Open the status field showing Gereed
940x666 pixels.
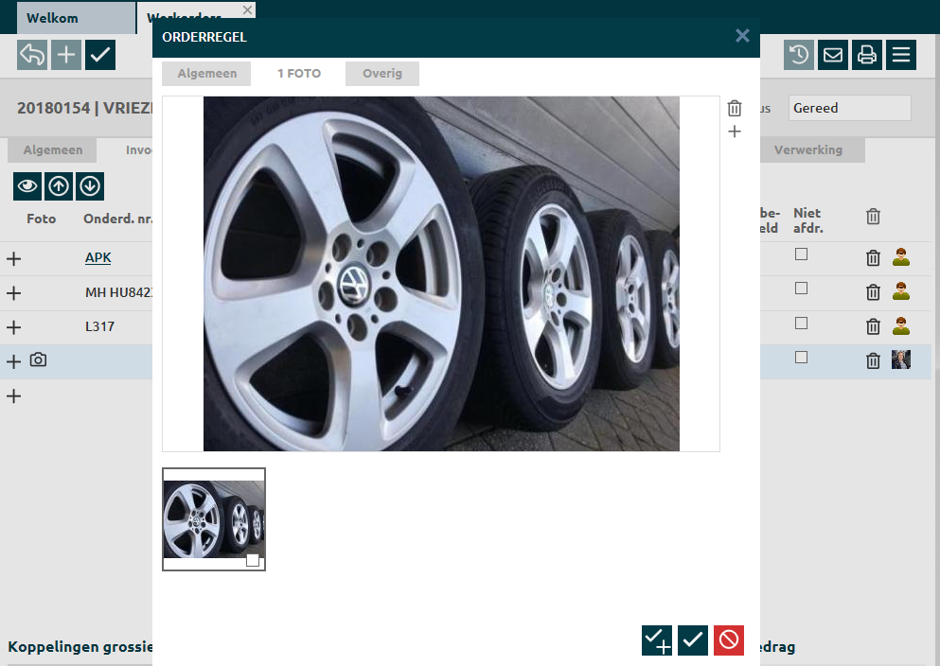849,108
